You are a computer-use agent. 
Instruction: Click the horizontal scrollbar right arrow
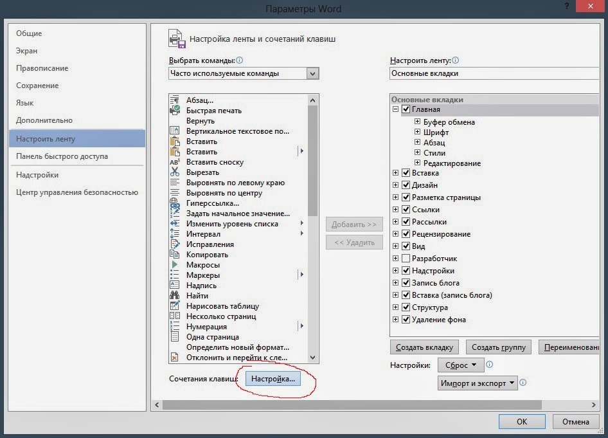pos(593,405)
